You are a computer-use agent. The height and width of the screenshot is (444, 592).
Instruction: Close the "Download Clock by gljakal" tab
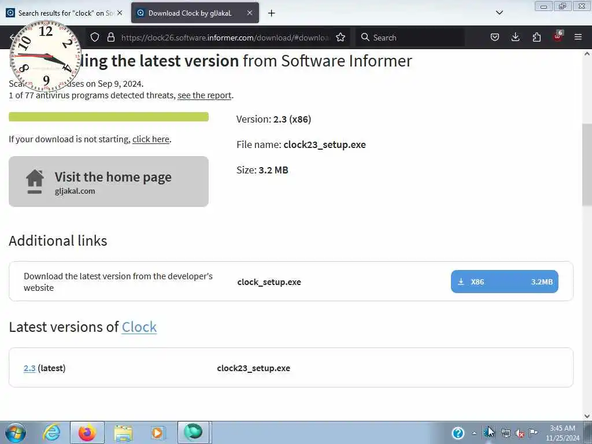coord(250,13)
